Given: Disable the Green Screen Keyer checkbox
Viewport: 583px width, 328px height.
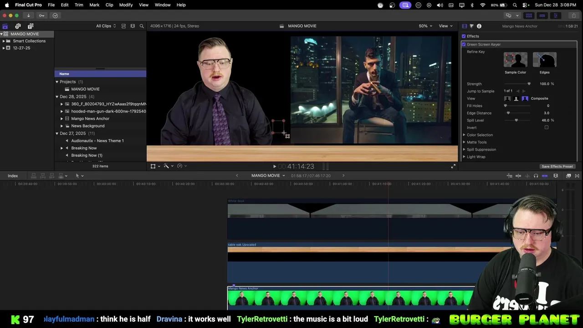Looking at the screenshot, I should click(464, 45).
